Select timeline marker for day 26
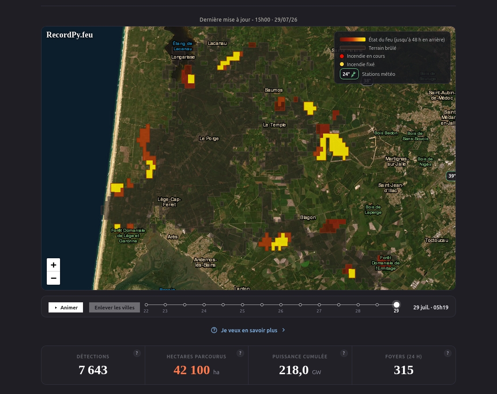This screenshot has height=394, width=497. pos(281,305)
